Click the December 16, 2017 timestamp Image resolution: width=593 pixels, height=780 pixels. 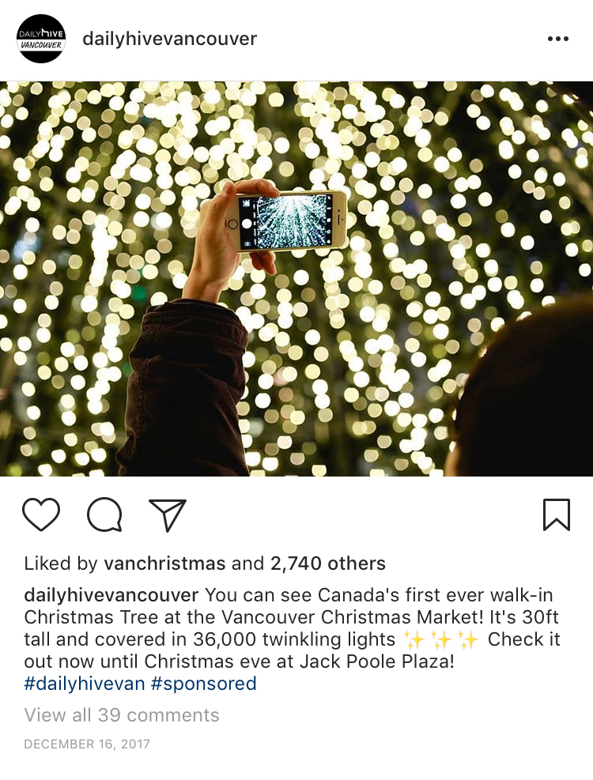(x=87, y=744)
